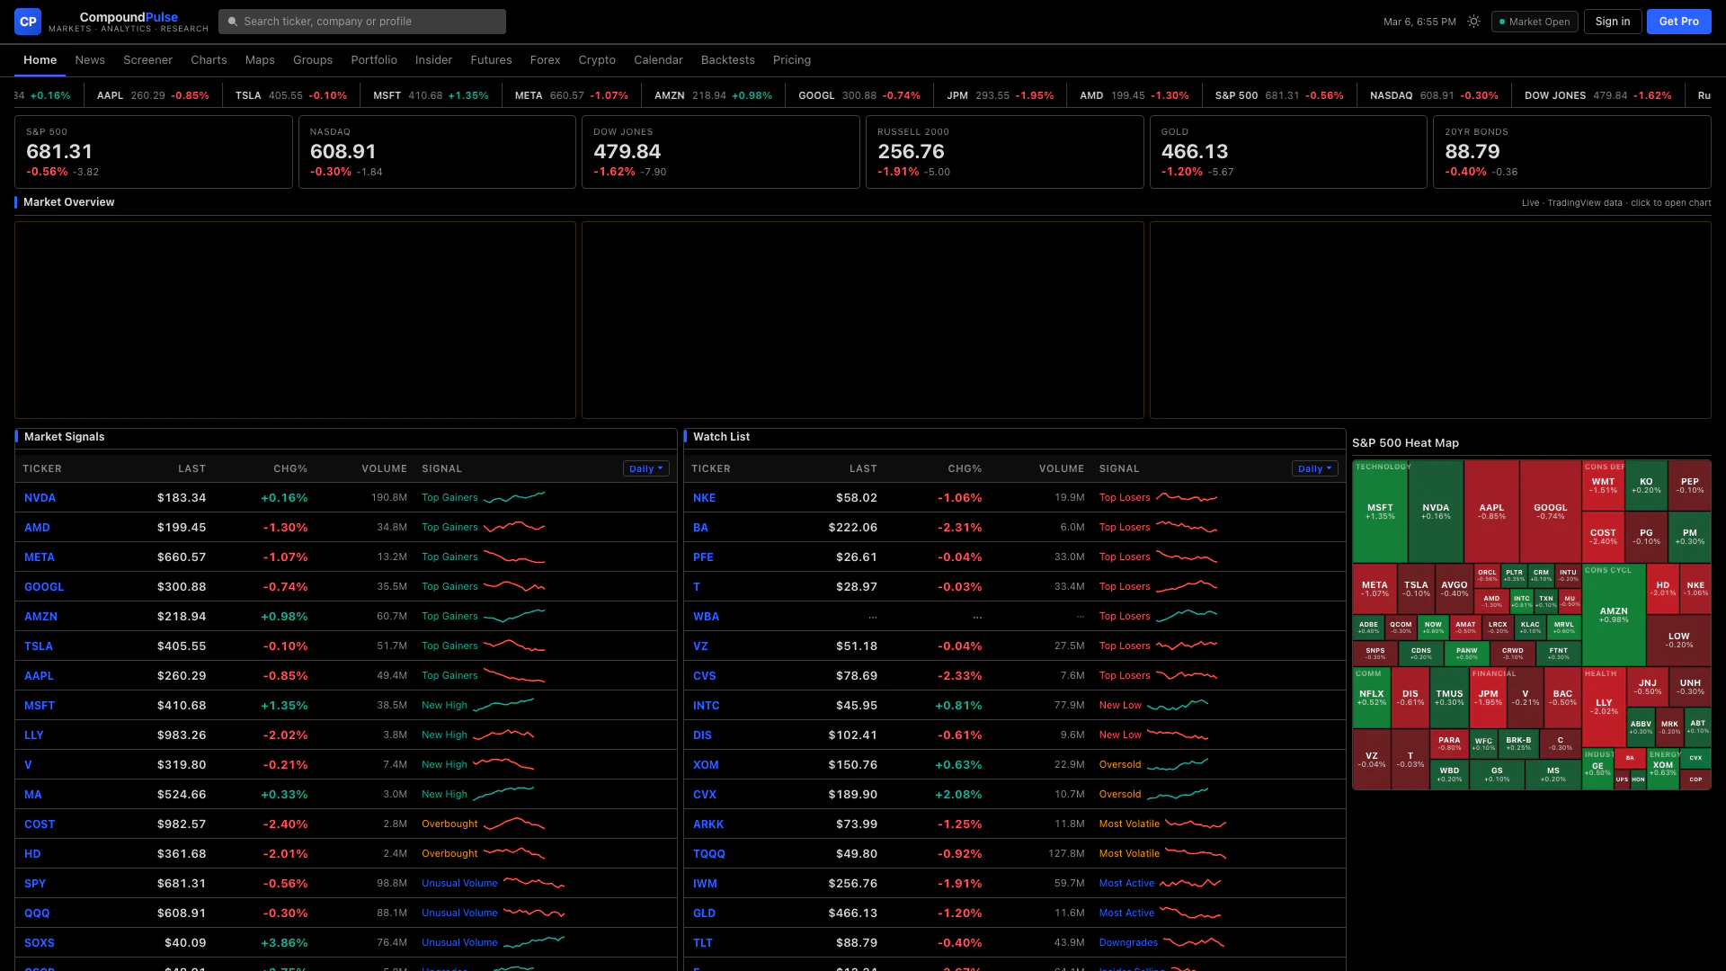Open the TSLA ticker link in Market Signals

pos(39,646)
